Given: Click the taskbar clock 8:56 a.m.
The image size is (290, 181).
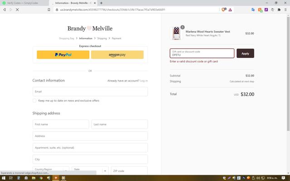Looking at the screenshot, I should click(272, 178).
